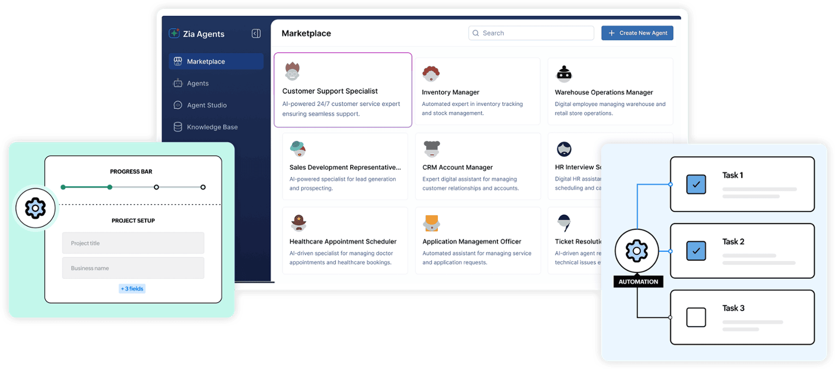835x369 pixels.
Task: Click the 'Task 3' label text
Action: pos(733,308)
